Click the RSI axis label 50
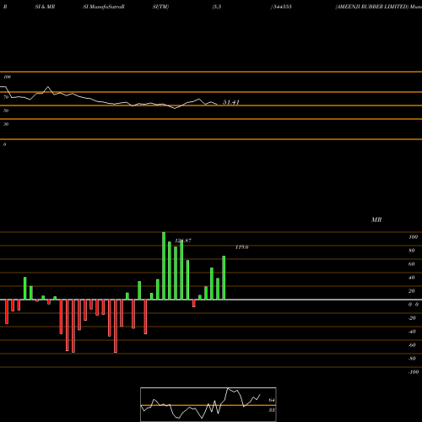422x422 pixels. pos(6,111)
